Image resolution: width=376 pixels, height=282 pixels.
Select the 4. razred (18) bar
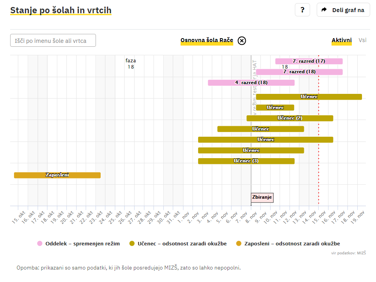tap(251, 83)
